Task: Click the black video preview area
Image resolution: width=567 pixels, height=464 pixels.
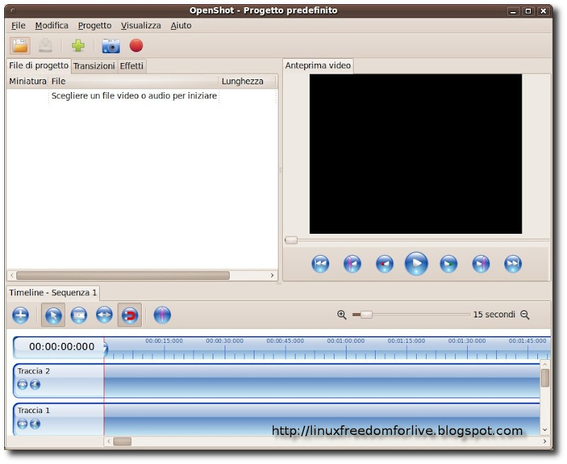Action: [415, 154]
